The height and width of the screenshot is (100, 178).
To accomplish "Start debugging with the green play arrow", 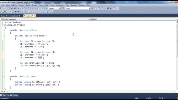I will coord(46,8).
